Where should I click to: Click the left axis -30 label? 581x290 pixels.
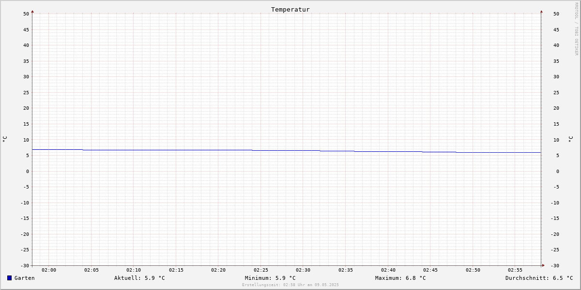pos(25,265)
